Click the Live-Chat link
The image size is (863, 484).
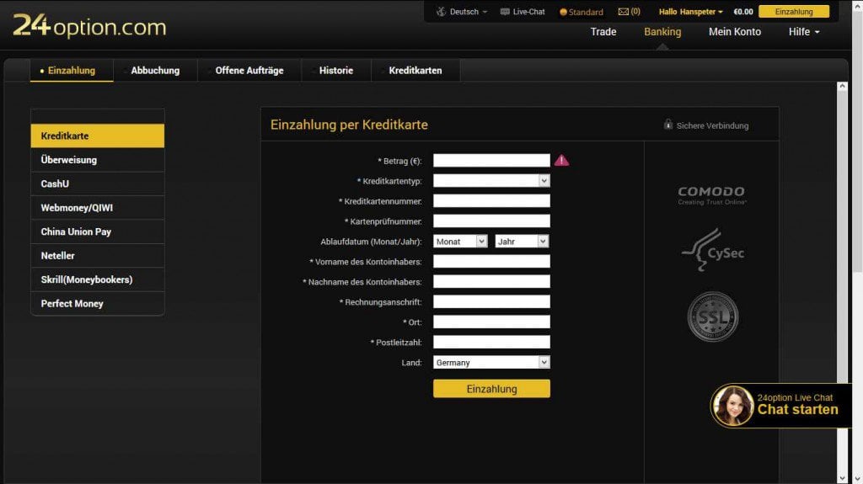(528, 12)
